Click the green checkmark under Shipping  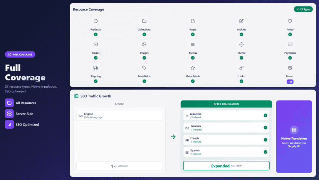click(96, 81)
